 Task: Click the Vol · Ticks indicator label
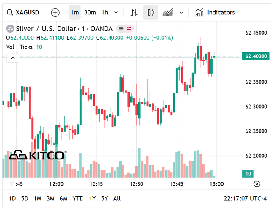pyautogui.click(x=19, y=47)
